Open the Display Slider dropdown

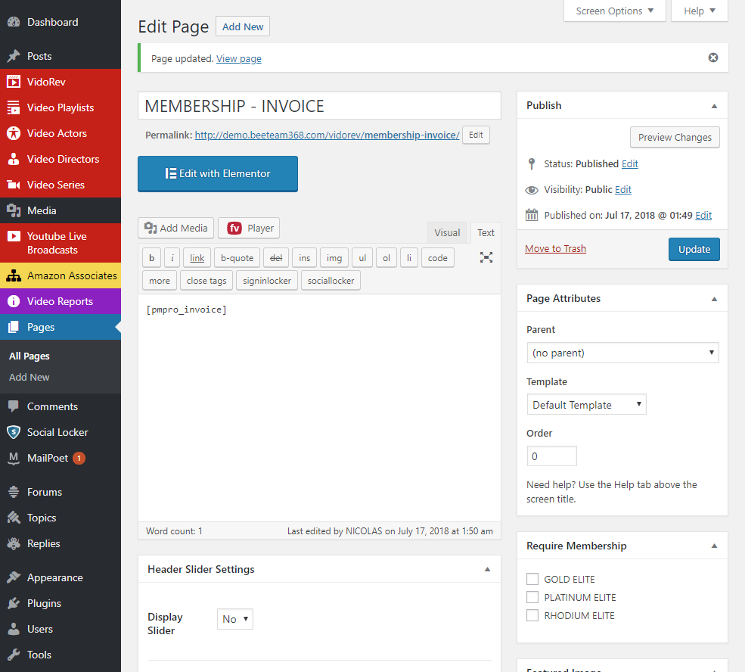coord(234,619)
